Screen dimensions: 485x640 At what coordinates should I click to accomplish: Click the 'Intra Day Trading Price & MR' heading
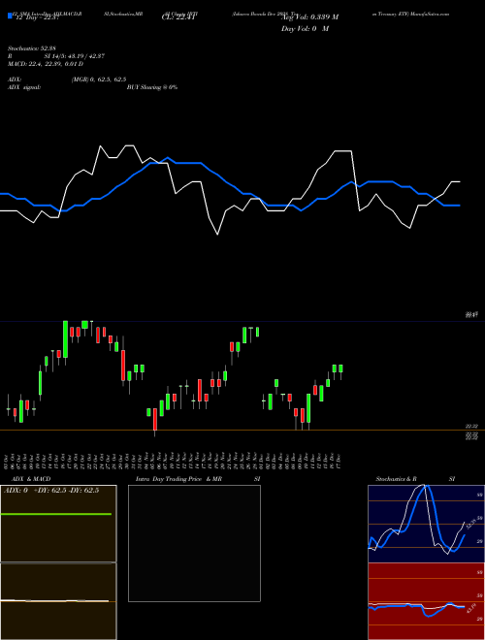(178, 479)
